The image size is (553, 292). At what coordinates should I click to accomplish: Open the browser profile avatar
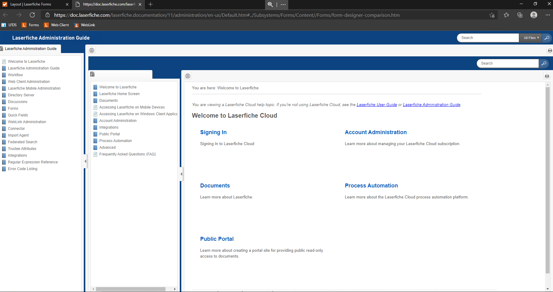pos(534,15)
